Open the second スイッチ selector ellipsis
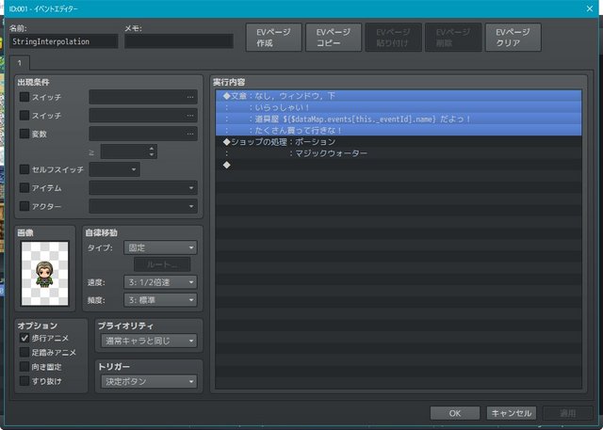This screenshot has width=603, height=430. click(190, 116)
